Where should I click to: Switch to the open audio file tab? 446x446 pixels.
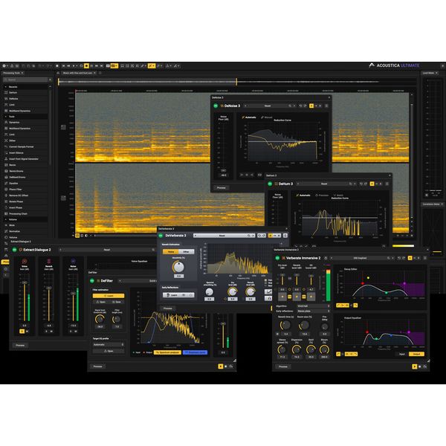coord(77,73)
